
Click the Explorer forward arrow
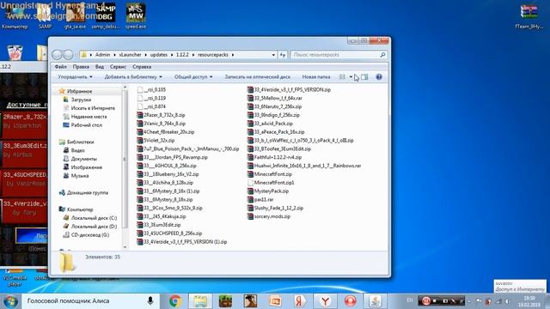click(69, 55)
